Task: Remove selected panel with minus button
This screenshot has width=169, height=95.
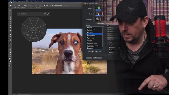Action: tap(100, 51)
